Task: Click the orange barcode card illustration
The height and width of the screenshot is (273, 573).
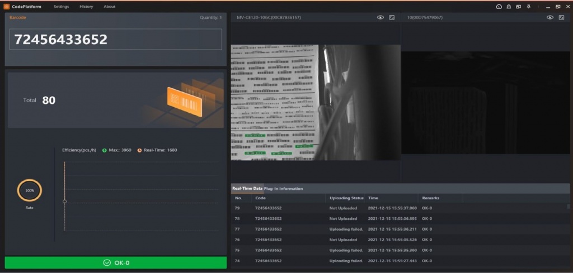Action: click(185, 102)
